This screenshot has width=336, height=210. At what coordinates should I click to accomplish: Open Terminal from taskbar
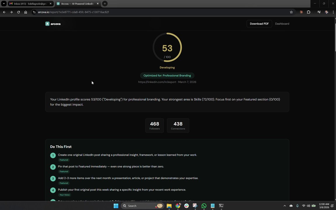221,206
